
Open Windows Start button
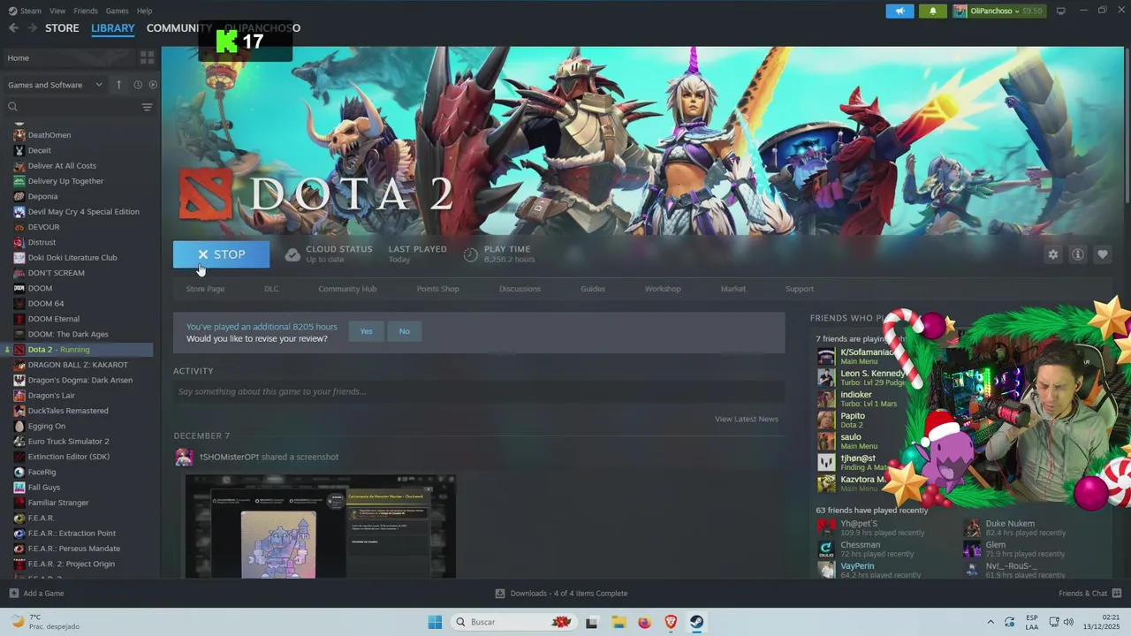(435, 622)
